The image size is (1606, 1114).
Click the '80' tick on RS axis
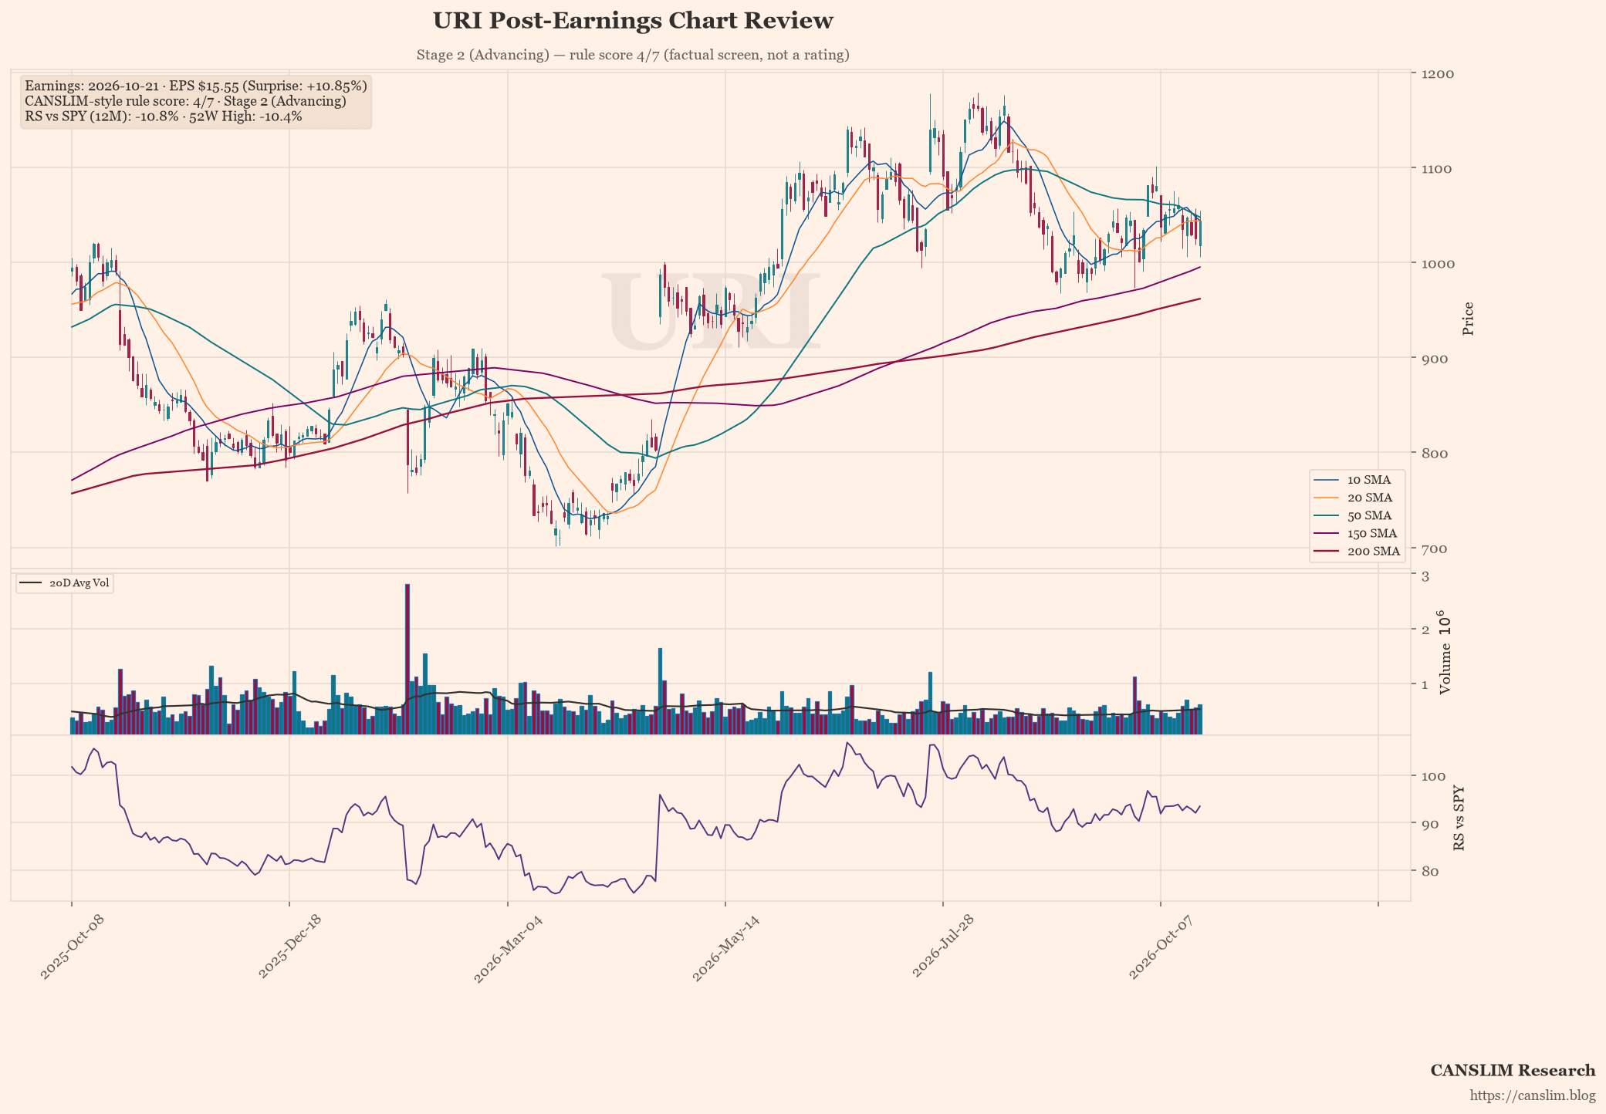(1430, 872)
